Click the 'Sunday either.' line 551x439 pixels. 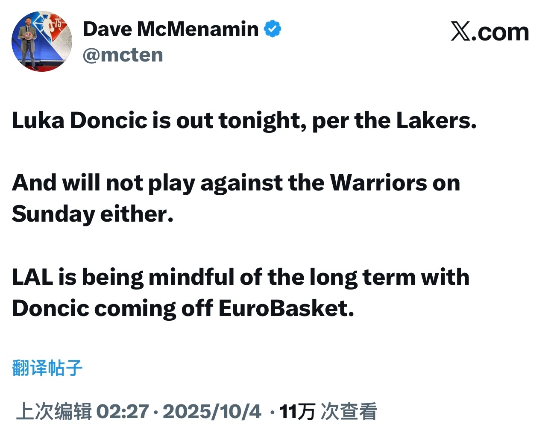point(92,214)
